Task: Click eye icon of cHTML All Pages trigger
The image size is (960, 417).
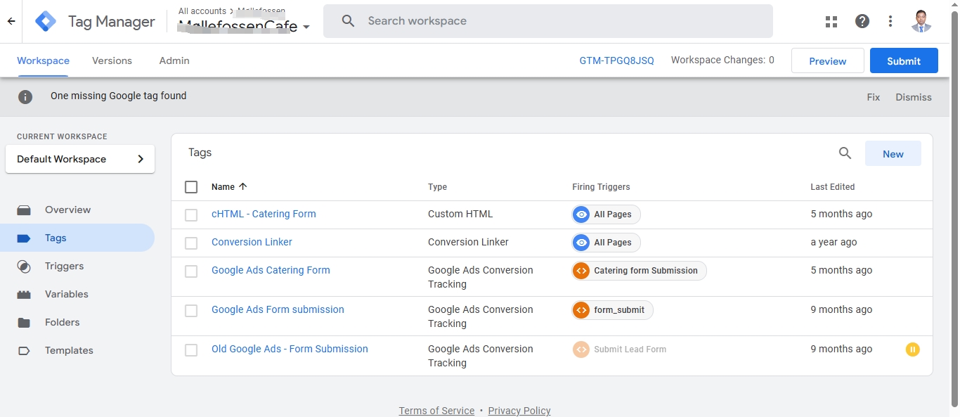Action: 581,214
